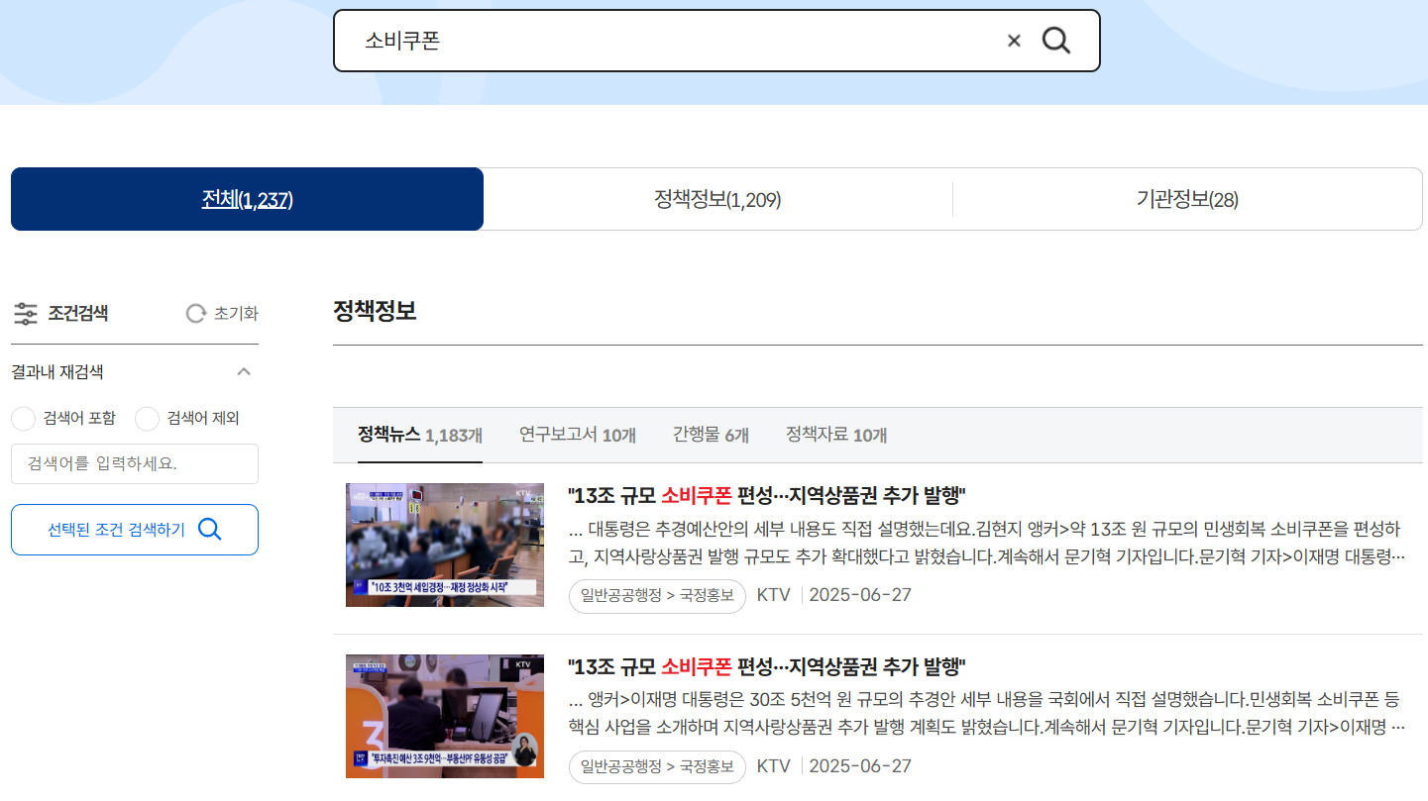1428x801 pixels.
Task: Open the 기관정보(28) tab
Action: pyautogui.click(x=1186, y=200)
